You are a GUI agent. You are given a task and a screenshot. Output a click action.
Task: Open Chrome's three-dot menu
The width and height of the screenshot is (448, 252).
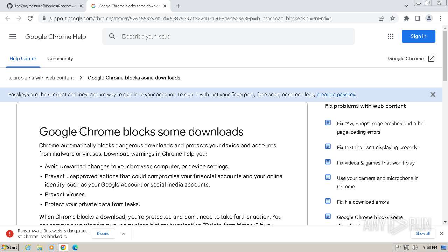(440, 18)
